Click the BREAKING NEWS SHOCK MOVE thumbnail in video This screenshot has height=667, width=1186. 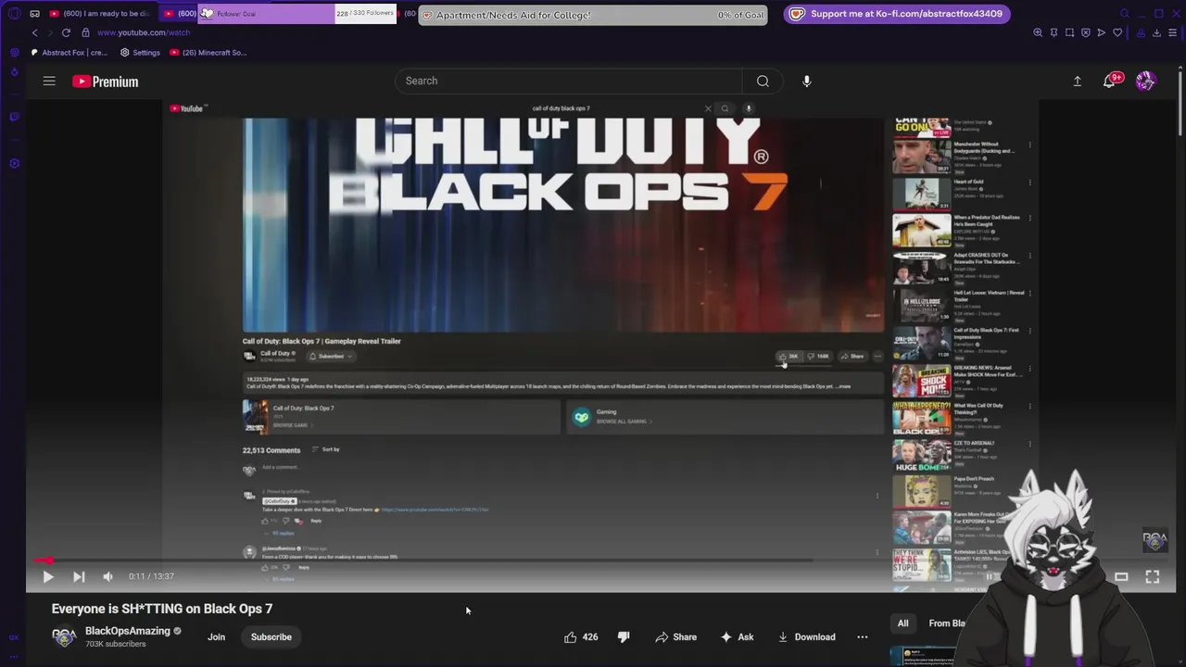pyautogui.click(x=921, y=381)
